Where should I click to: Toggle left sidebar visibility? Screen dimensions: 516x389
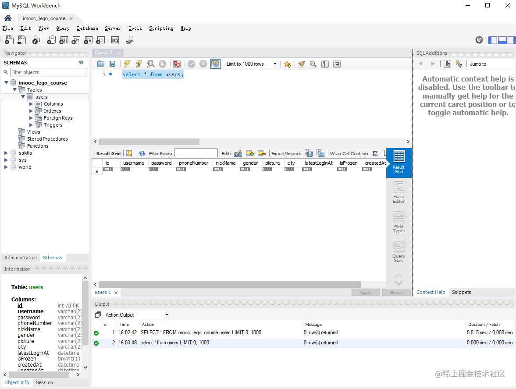coord(493,40)
